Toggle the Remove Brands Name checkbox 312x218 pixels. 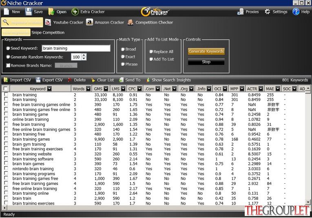[x=8, y=65]
